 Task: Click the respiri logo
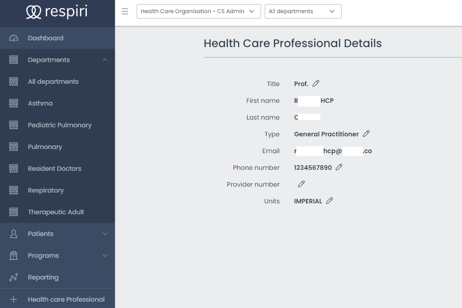pos(57,12)
